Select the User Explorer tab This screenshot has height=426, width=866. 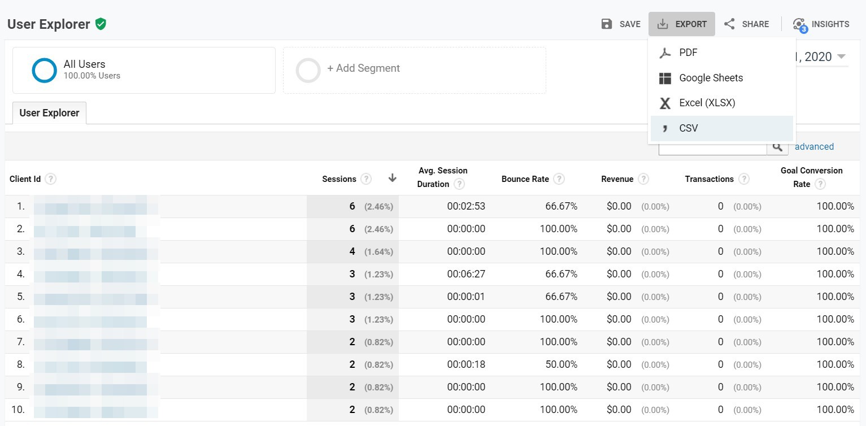(x=50, y=113)
